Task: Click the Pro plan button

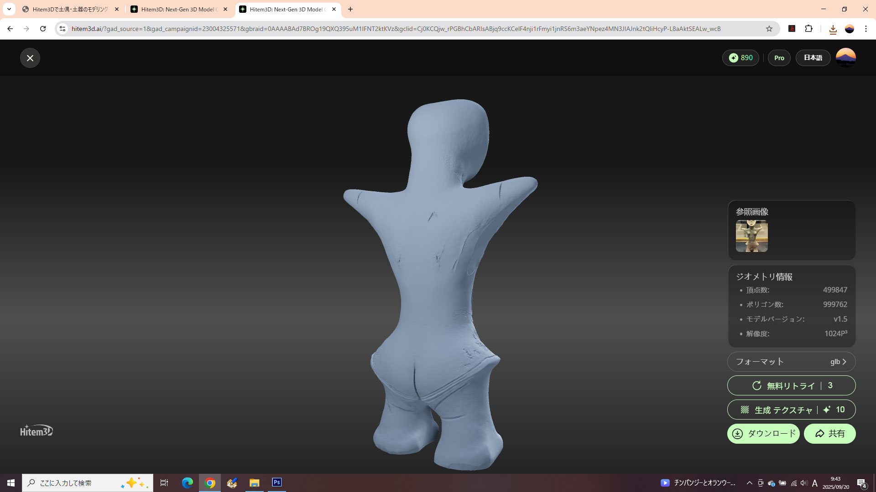Action: click(x=779, y=58)
